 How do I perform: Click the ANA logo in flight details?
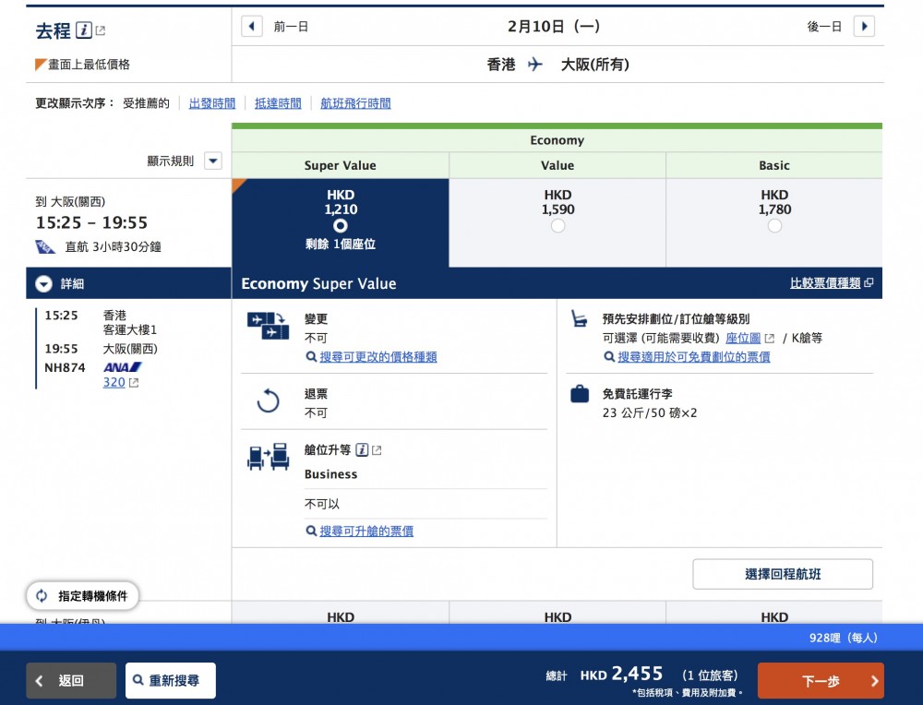123,367
